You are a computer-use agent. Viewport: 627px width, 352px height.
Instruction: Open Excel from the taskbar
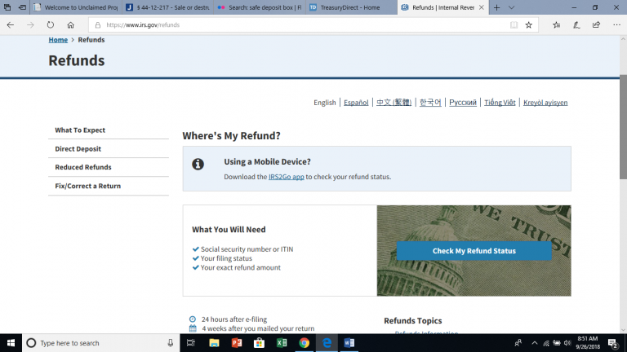pos(282,343)
